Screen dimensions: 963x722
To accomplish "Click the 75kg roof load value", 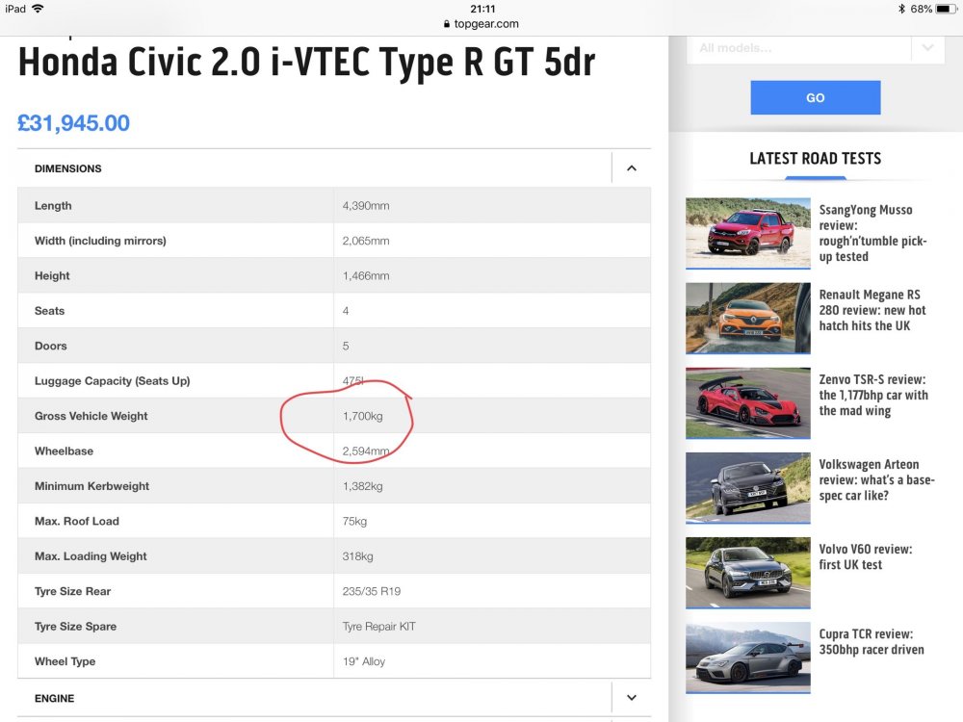I will tap(354, 521).
